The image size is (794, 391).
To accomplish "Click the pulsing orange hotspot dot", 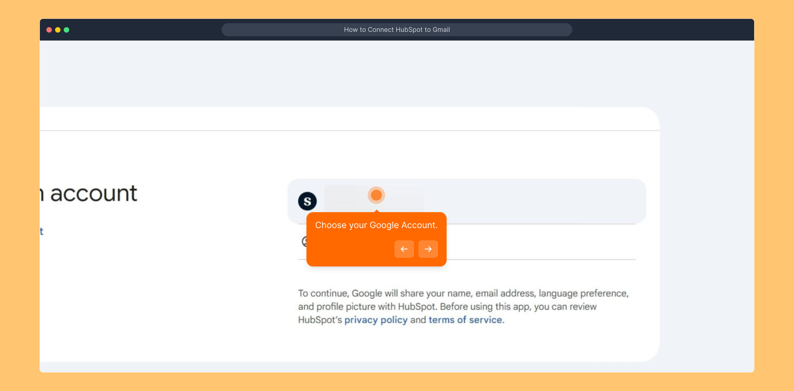I will [x=376, y=195].
